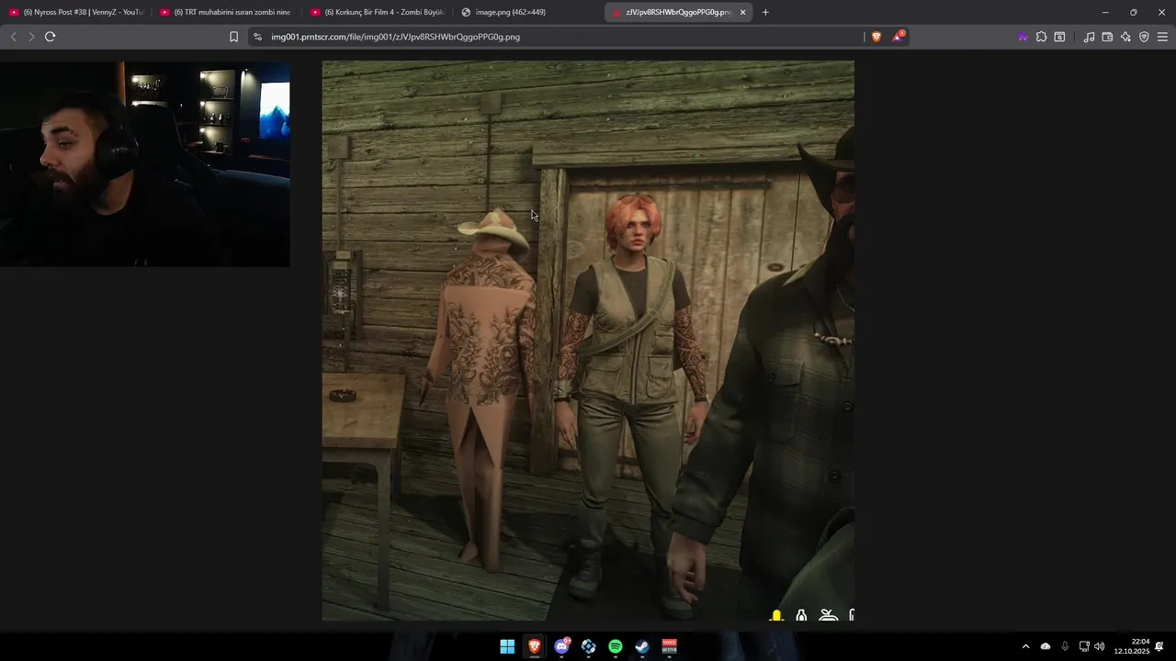Open Steam from the taskbar
This screenshot has height=661, width=1176.
(642, 646)
